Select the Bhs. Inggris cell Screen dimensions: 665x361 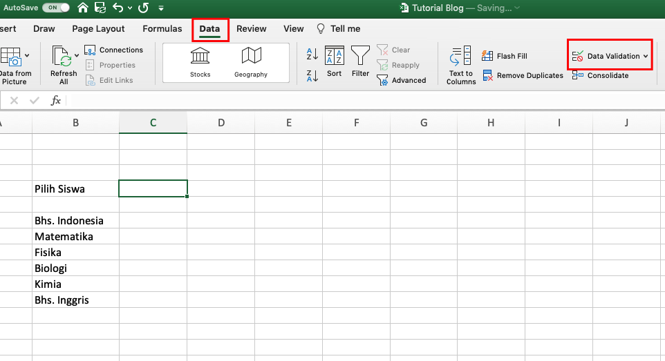75,300
